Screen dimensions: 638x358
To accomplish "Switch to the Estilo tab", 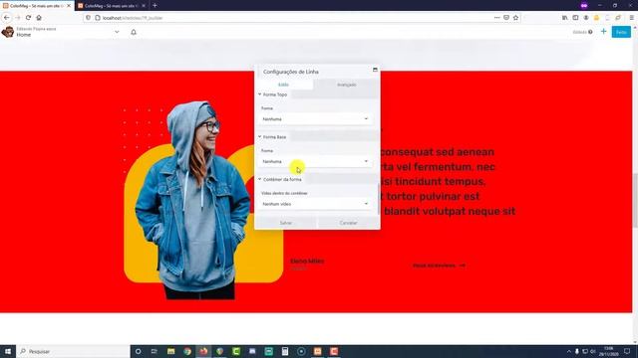I will tap(283, 85).
